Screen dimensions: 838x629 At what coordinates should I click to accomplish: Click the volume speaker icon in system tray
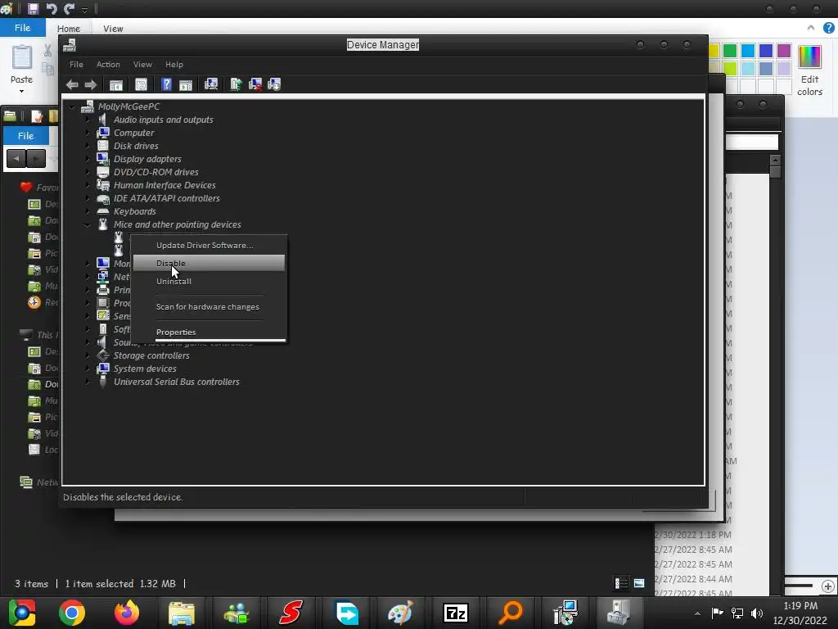[757, 613]
